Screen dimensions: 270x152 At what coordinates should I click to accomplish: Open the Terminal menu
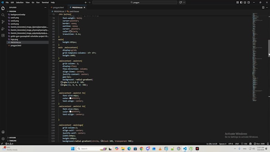(45, 2)
